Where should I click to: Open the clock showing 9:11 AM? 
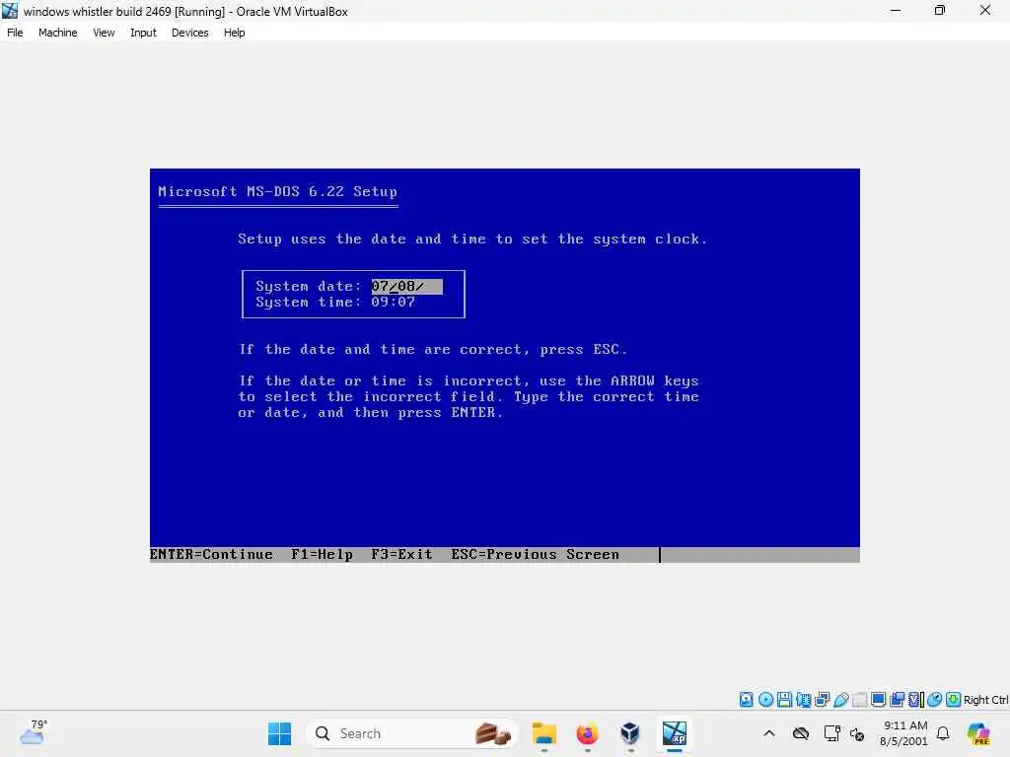click(x=903, y=733)
